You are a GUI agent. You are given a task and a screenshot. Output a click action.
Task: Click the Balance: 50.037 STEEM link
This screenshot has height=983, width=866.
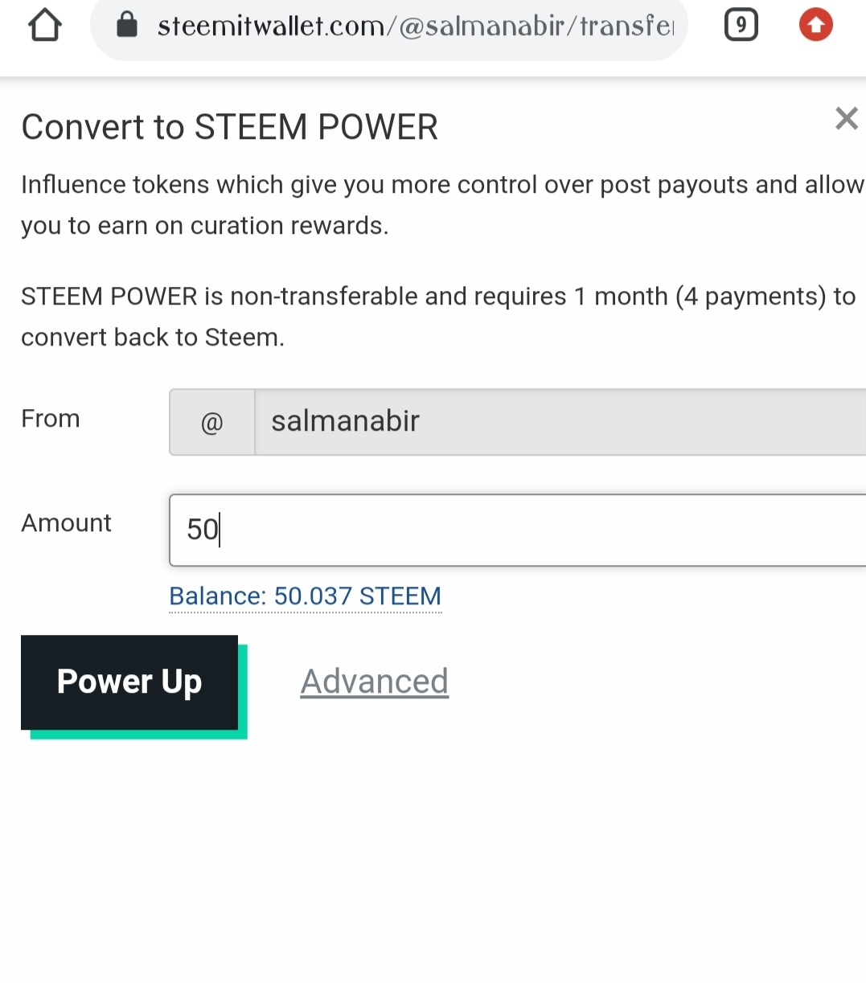(x=305, y=596)
